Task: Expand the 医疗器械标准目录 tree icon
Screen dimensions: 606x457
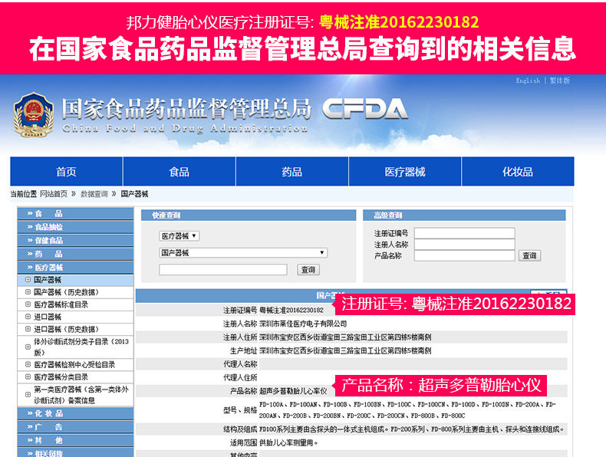Action: (x=28, y=304)
